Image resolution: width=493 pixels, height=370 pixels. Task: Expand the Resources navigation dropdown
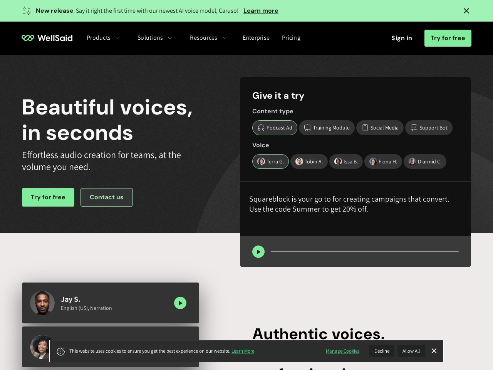tap(208, 38)
